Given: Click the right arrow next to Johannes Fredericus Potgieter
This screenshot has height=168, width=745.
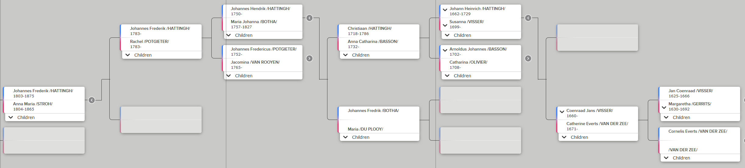Looking at the screenshot, I should coord(309,58).
